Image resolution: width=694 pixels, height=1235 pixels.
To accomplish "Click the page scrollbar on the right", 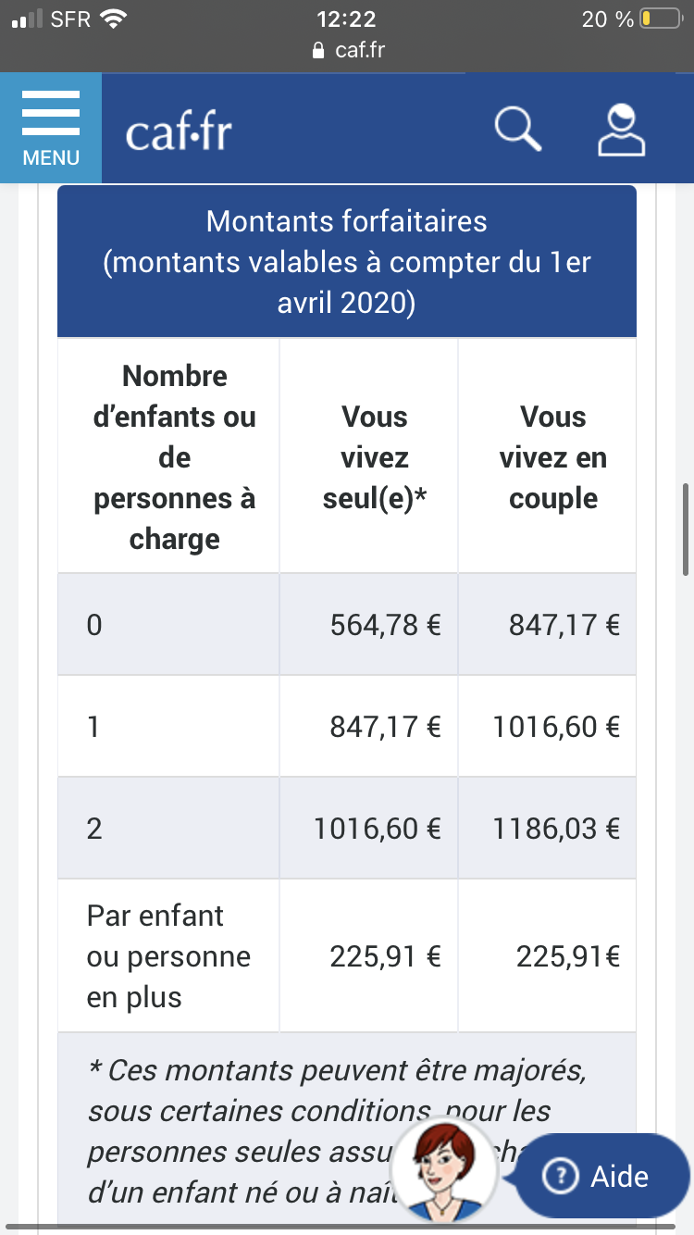I will (686, 528).
